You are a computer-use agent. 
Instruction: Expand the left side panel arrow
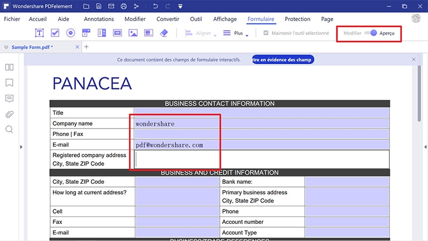click(x=21, y=147)
